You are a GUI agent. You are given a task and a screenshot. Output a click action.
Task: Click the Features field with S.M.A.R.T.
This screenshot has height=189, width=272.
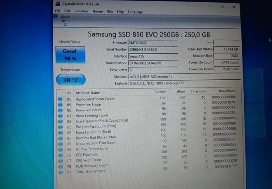tap(185, 83)
